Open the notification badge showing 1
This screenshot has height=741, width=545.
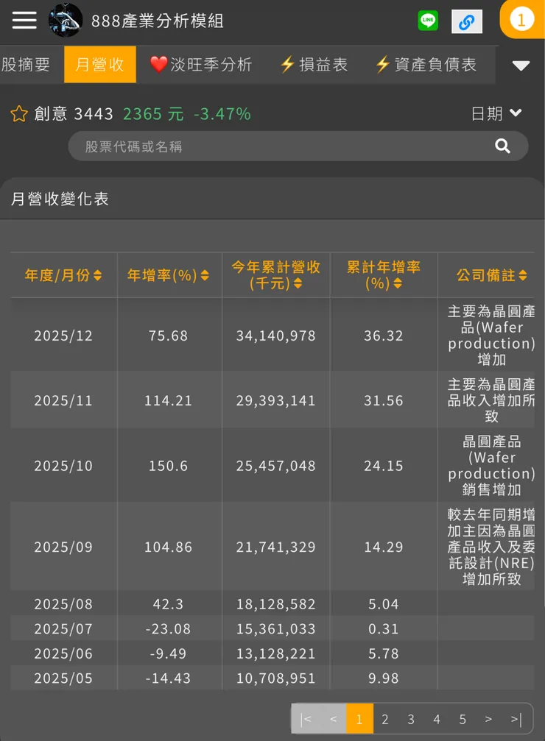coord(521,19)
